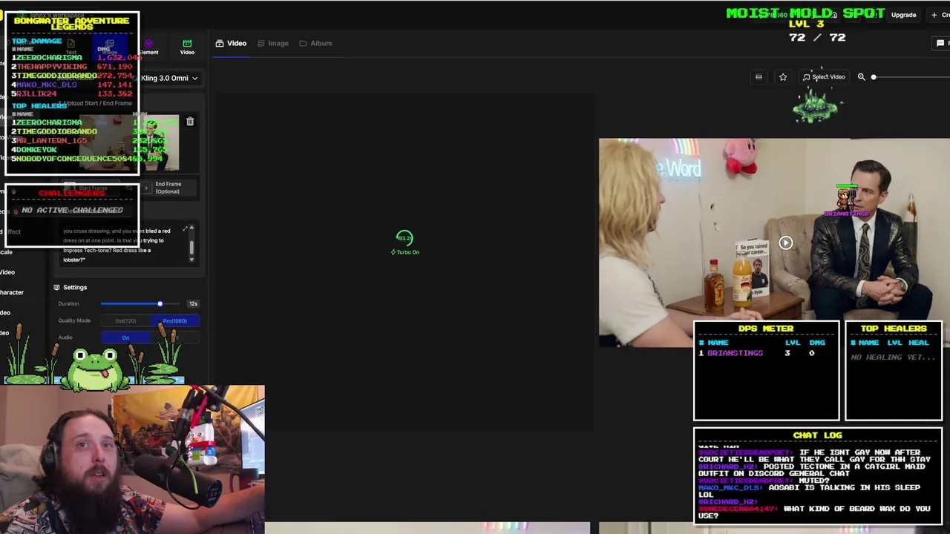Add an End Frame (Optional)
Screen dimensions: 950x534
168,188
